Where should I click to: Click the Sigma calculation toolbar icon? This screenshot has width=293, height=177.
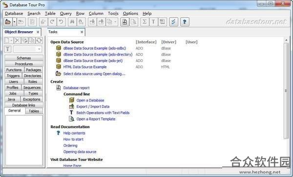145,22
